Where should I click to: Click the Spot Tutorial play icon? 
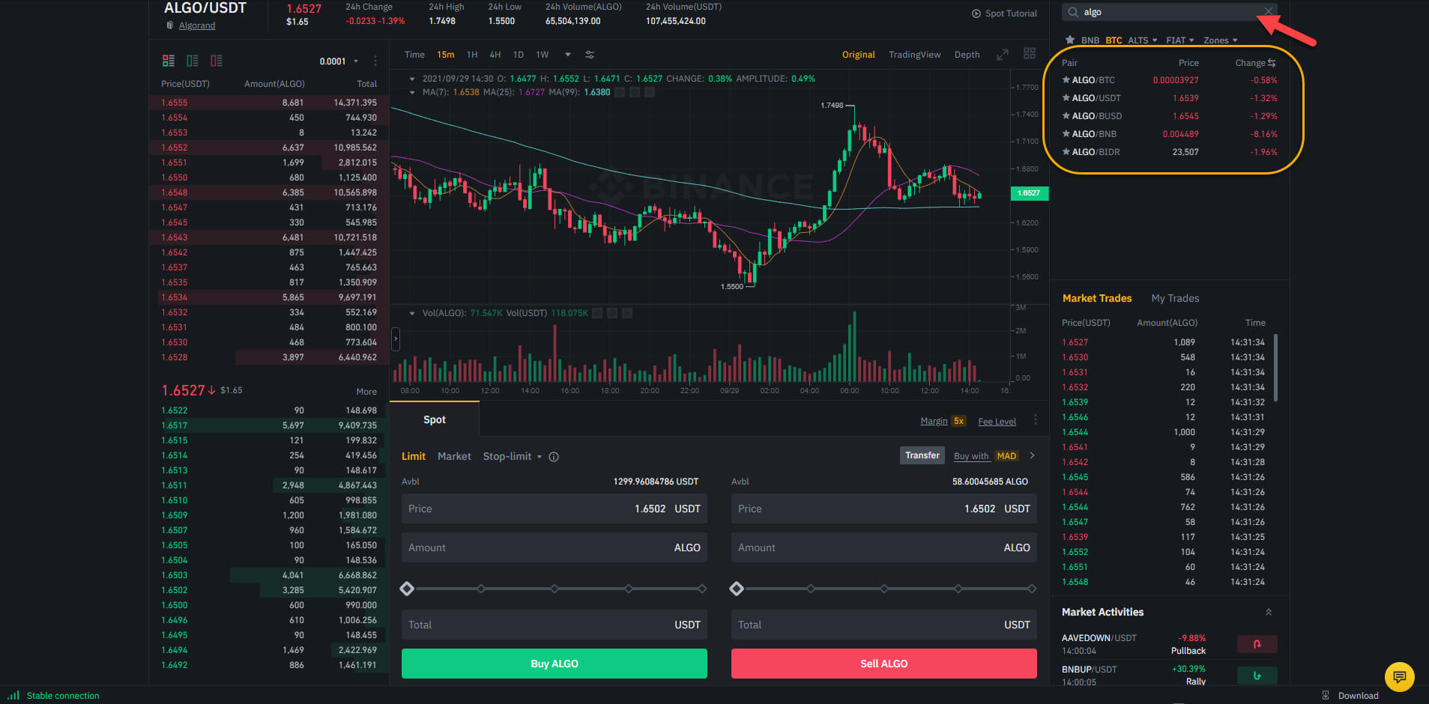click(976, 13)
